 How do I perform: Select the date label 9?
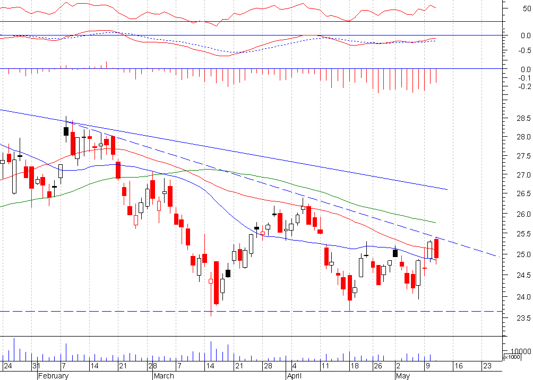pos(428,366)
